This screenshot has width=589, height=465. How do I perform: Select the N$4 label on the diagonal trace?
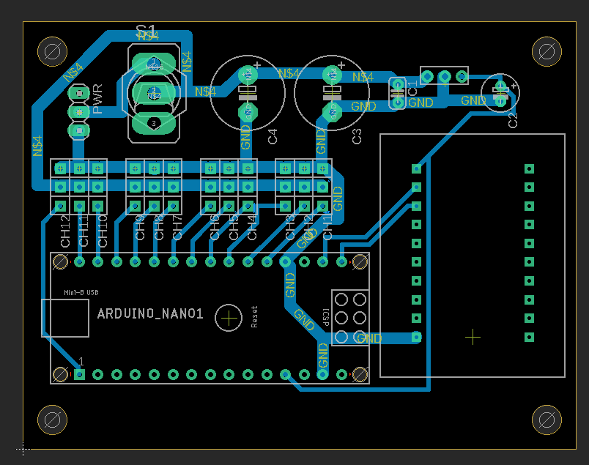coord(73,72)
